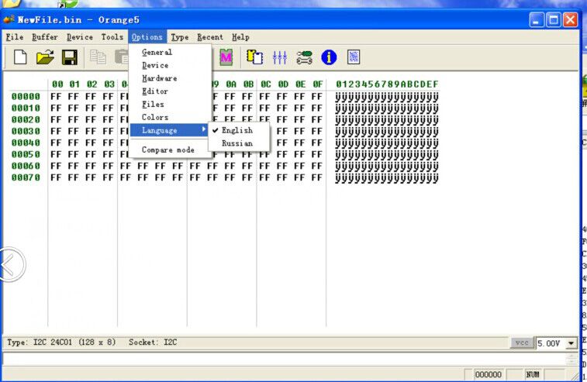Open the blue info about icon
This screenshot has height=382, width=587.
(329, 57)
